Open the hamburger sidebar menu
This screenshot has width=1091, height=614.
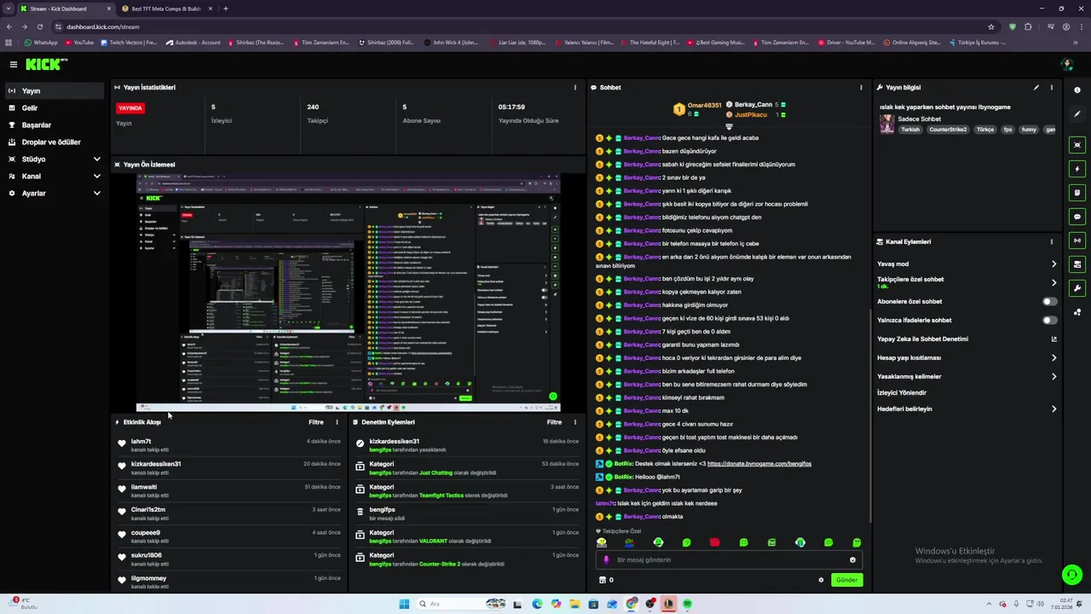click(13, 65)
